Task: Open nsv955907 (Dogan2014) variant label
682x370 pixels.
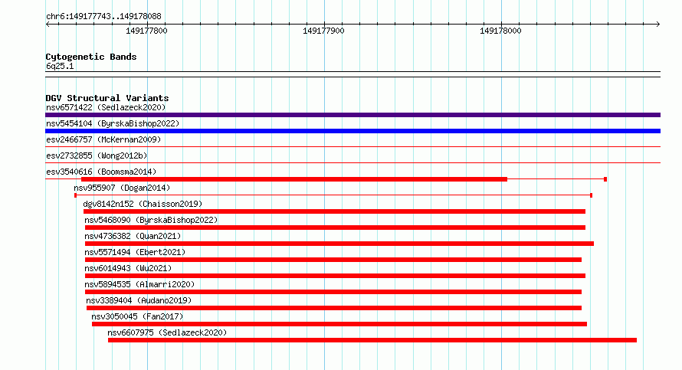Action: click(x=122, y=188)
